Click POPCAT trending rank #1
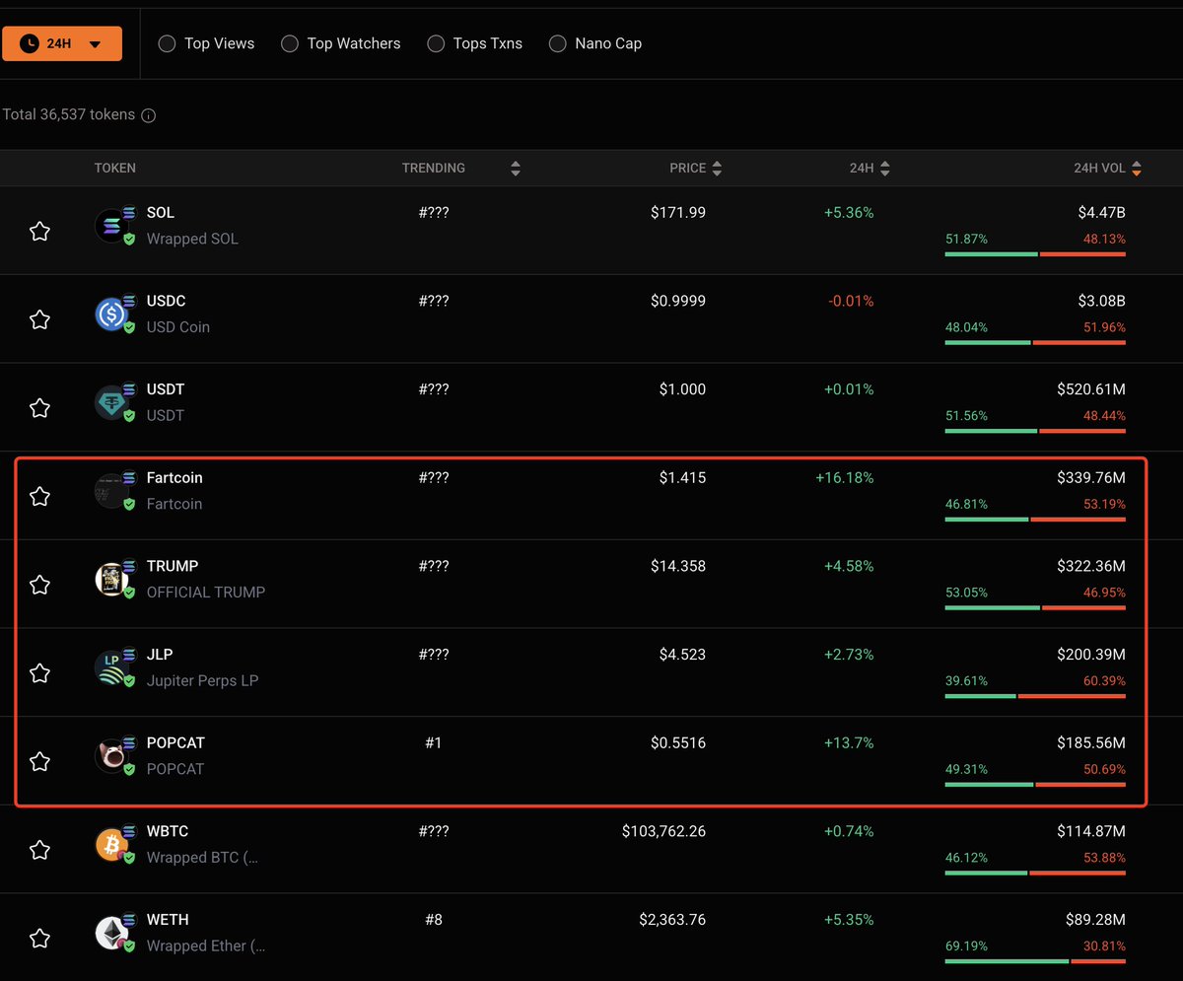Image resolution: width=1183 pixels, height=981 pixels. click(434, 743)
